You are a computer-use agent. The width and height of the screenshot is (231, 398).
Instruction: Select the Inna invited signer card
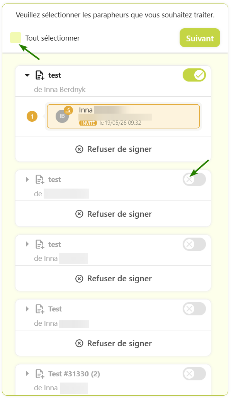point(123,116)
